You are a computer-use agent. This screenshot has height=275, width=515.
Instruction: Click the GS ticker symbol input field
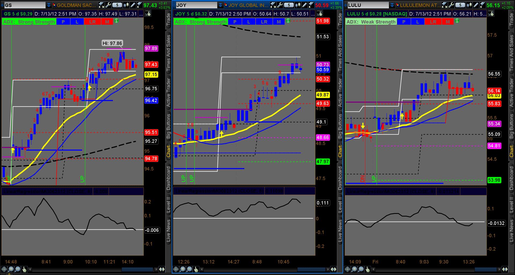pyautogui.click(x=25, y=5)
